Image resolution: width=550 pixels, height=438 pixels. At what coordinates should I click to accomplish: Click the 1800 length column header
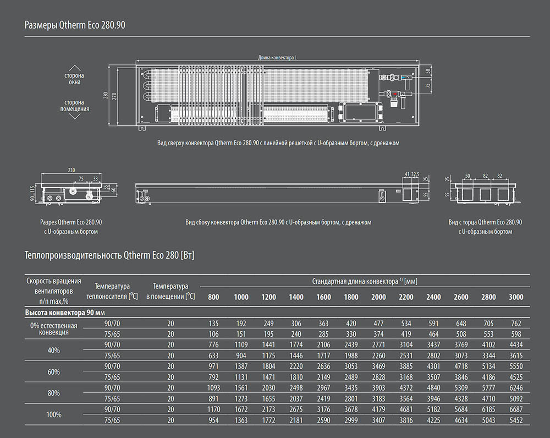[x=351, y=297]
